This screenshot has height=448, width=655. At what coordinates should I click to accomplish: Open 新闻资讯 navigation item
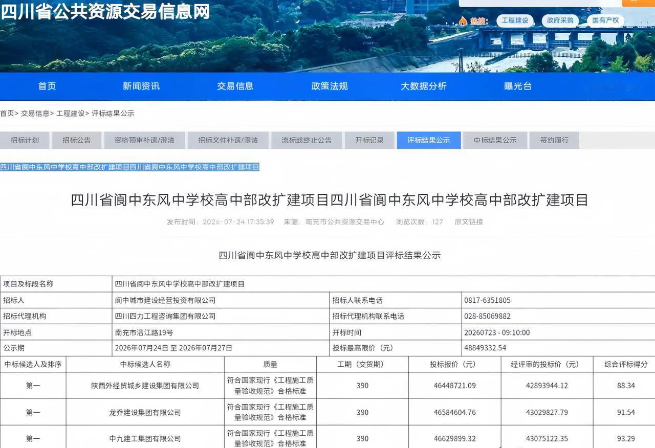pos(141,86)
